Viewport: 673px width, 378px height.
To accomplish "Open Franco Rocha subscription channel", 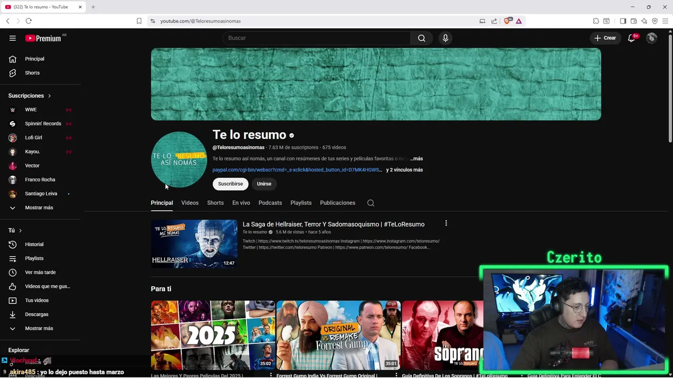I will point(40,180).
